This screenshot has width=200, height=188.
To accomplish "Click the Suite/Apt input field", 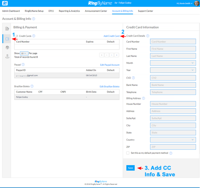I will (x=173, y=118).
